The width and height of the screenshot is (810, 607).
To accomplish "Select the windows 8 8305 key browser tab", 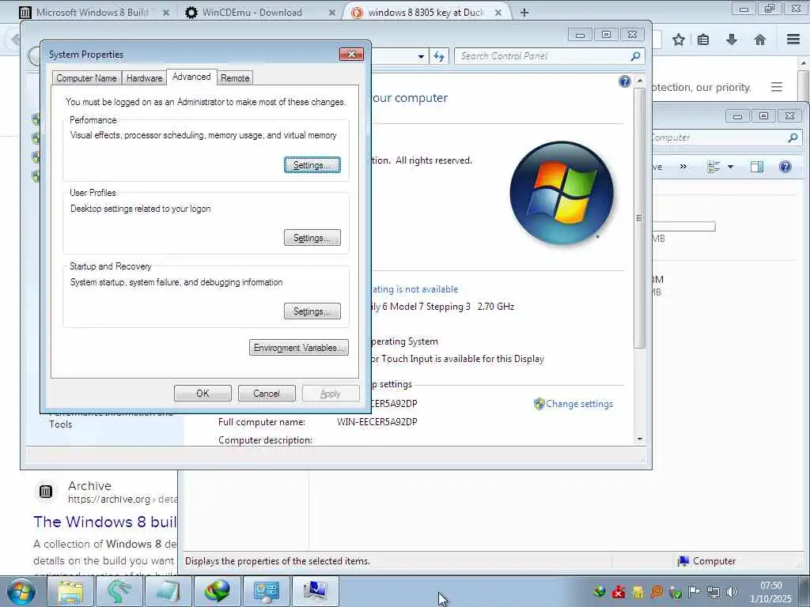I will pyautogui.click(x=425, y=13).
